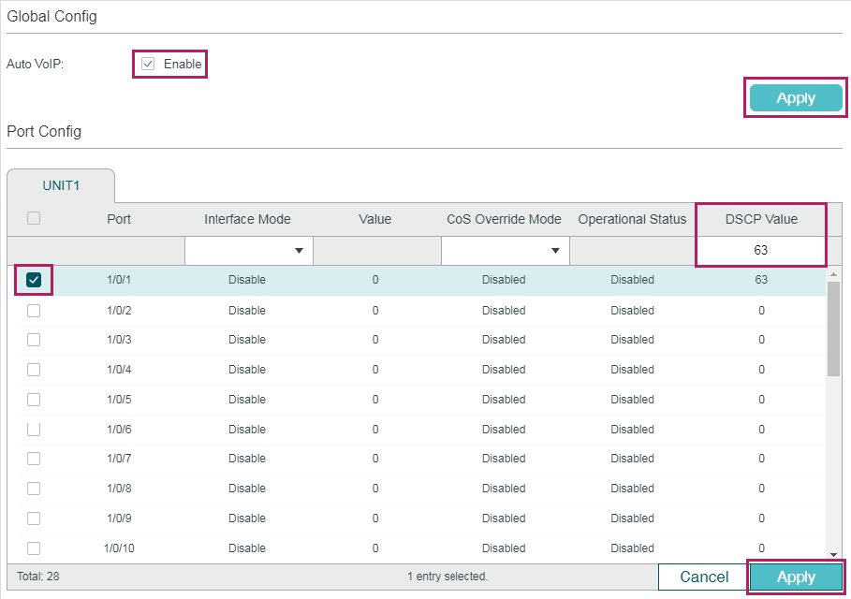Click the Interface Mode column header
This screenshot has height=599, width=851.
(247, 219)
